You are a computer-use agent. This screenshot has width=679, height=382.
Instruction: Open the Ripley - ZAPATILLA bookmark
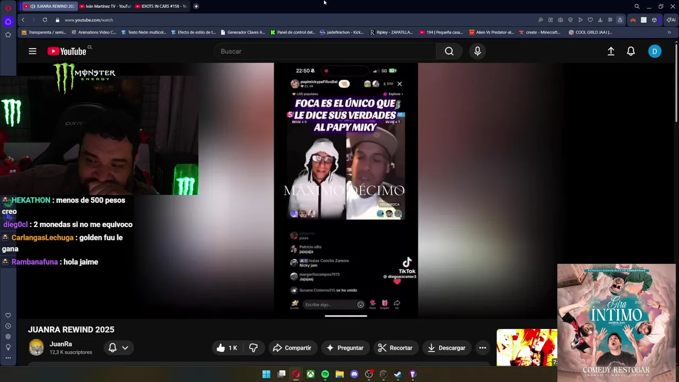(x=391, y=32)
